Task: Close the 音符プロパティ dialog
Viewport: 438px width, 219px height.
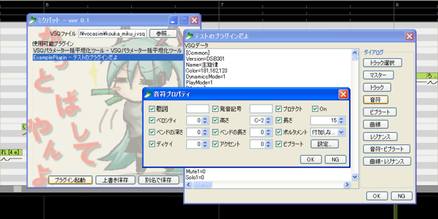Action: (x=343, y=95)
